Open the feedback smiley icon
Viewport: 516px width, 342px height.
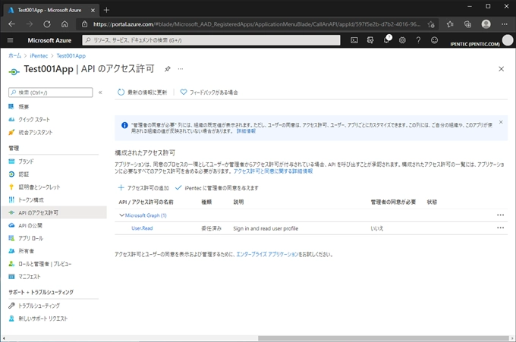[434, 40]
